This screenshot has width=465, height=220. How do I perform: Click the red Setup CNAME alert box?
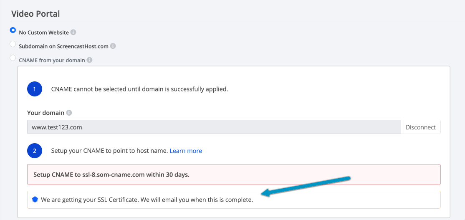pyautogui.click(x=234, y=174)
